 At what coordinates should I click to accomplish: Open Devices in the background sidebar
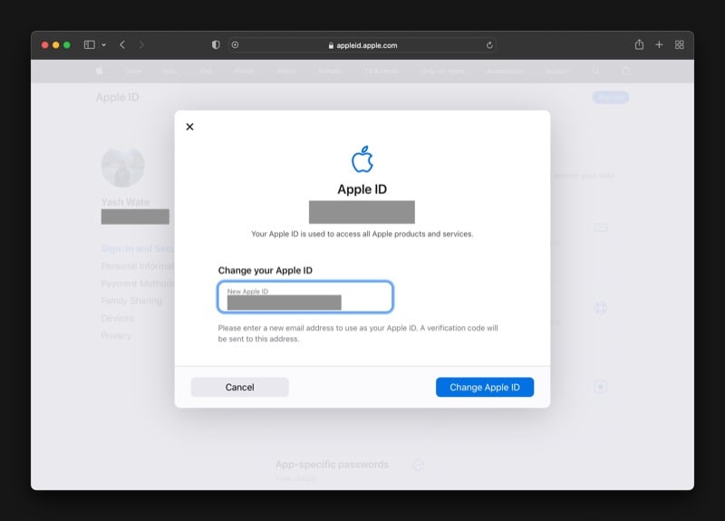click(x=118, y=318)
